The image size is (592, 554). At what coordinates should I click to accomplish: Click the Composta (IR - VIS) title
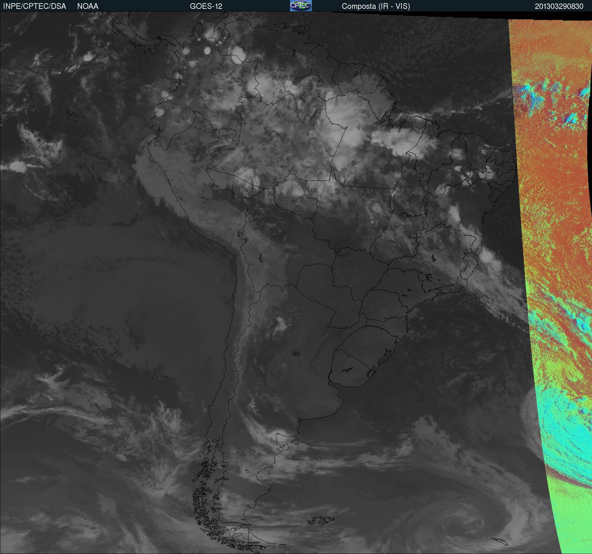point(376,6)
